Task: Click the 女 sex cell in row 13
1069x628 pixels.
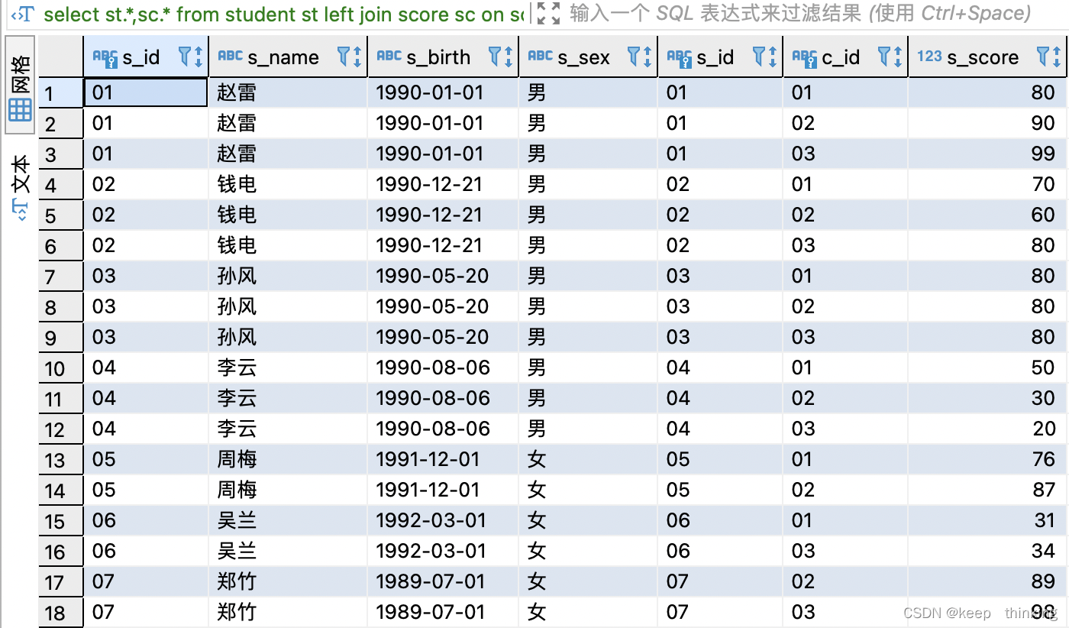Action: click(588, 459)
